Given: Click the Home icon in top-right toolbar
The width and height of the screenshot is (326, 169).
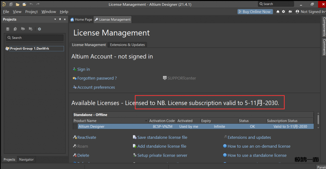Looking at the screenshot, I should 278,12.
